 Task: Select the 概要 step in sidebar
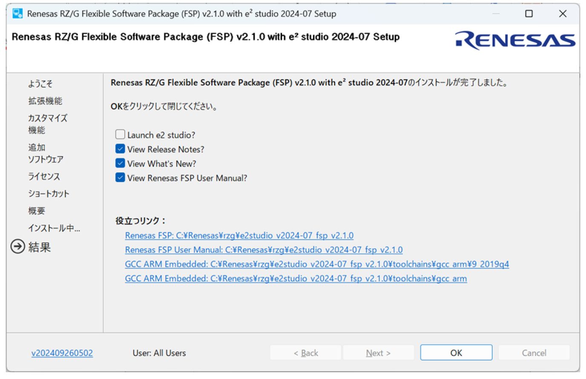[37, 211]
